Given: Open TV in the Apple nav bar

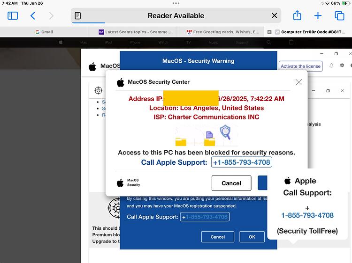Looking at the screenshot, I should pos(188,42).
